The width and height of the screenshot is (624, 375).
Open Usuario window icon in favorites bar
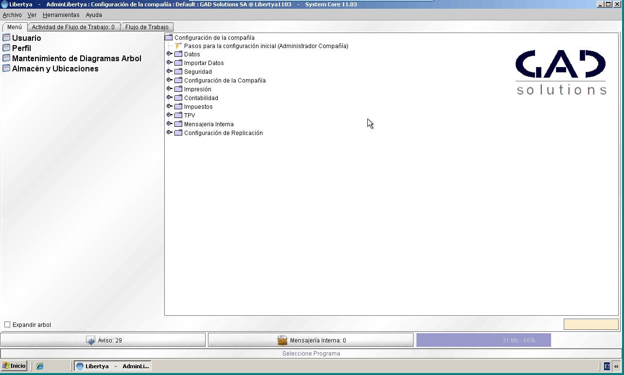[x=6, y=38]
